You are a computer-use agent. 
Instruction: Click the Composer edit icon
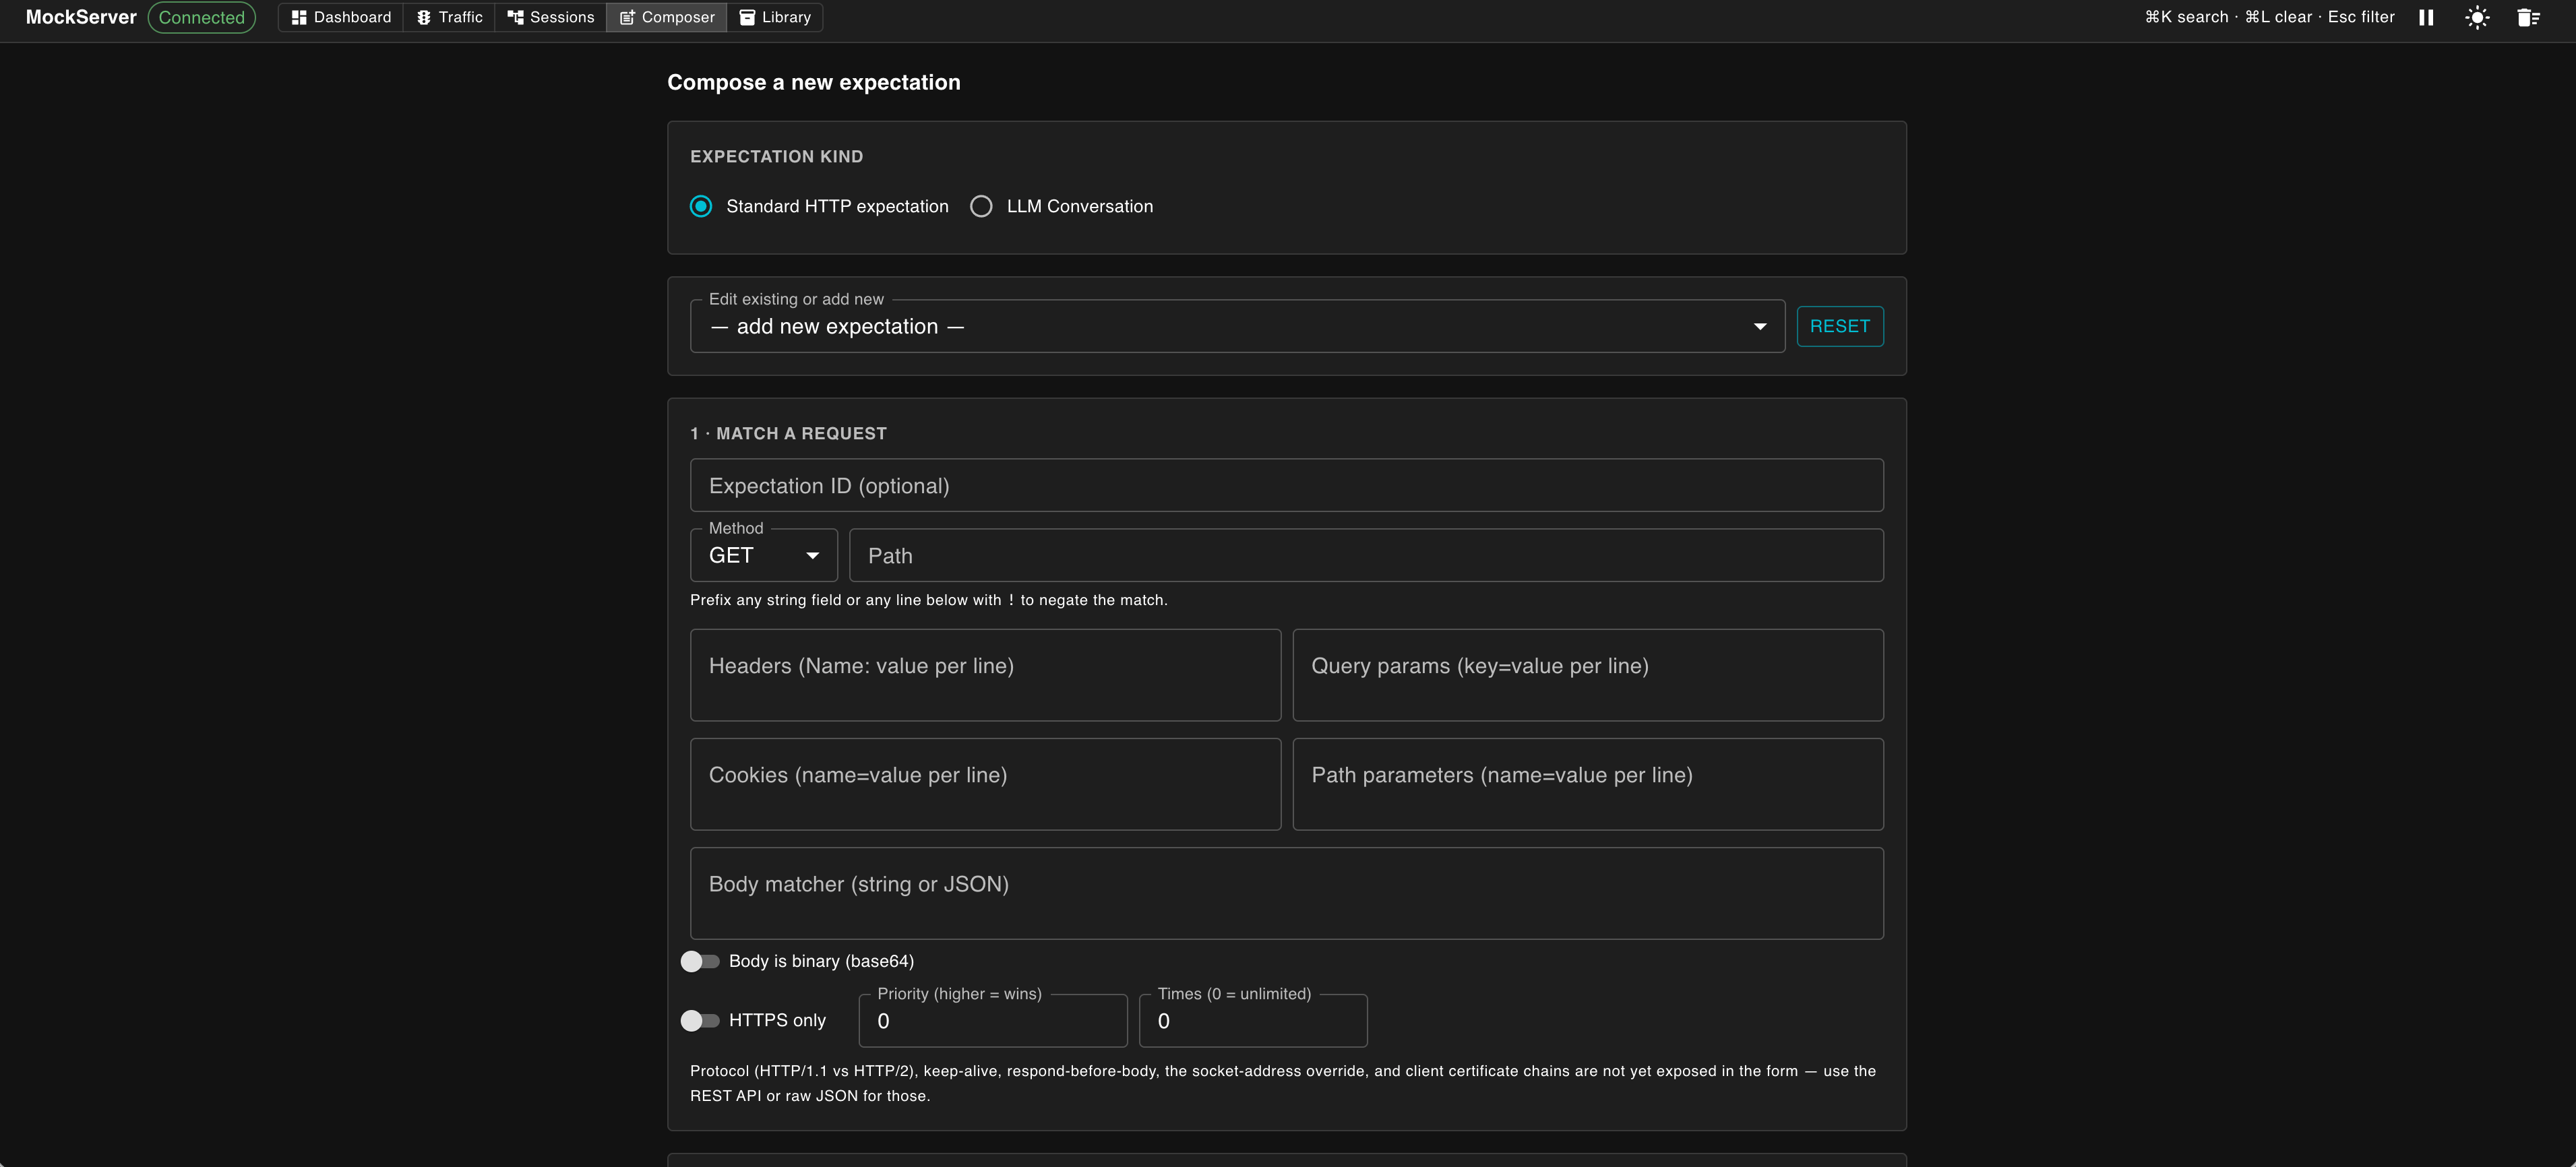tap(627, 17)
